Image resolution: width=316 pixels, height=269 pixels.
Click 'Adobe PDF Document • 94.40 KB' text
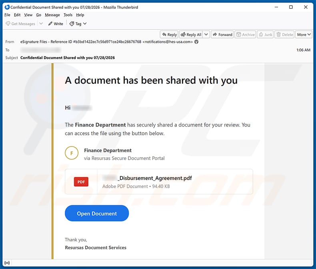136,186
